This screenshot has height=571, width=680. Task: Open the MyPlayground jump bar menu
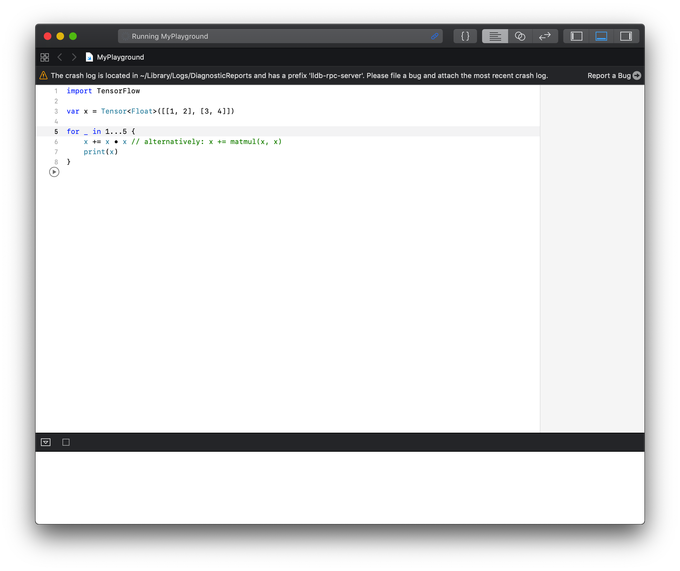121,57
